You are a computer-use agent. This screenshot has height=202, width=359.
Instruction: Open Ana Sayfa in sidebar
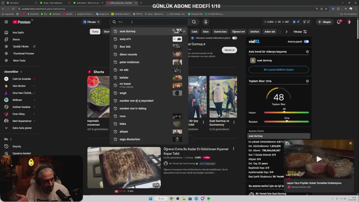coord(18,33)
